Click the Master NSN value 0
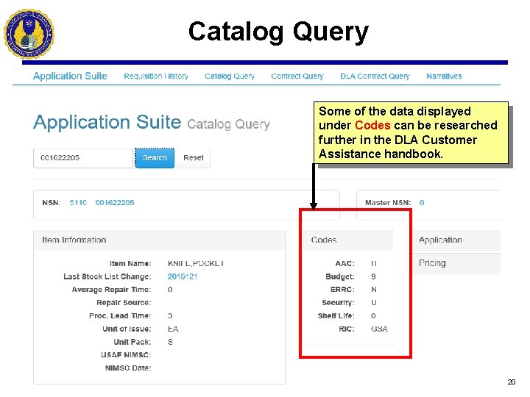Image resolution: width=530 pixels, height=397 pixels. pos(422,203)
